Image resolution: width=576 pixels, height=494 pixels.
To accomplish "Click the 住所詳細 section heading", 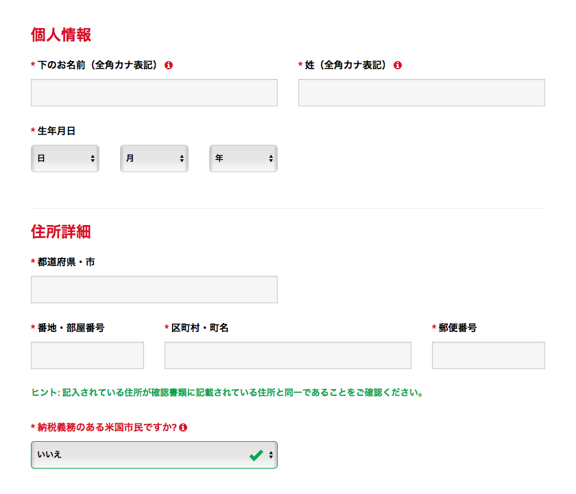I will pos(61,232).
